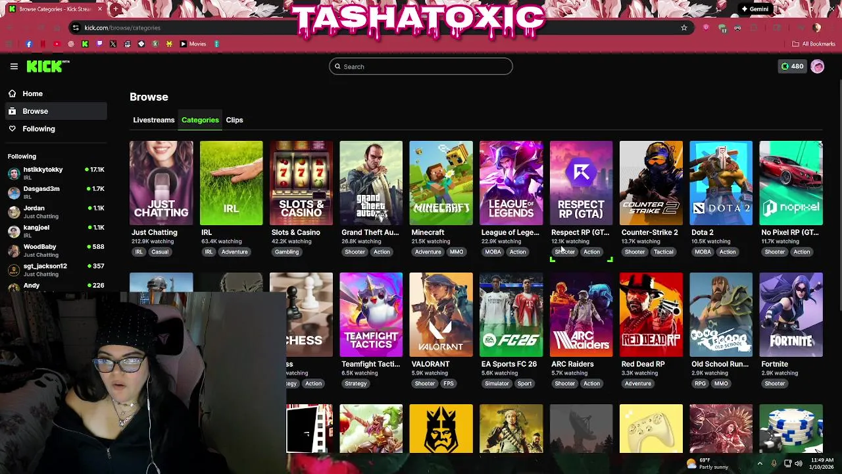Click the Gemini button in the title bar

pos(755,9)
